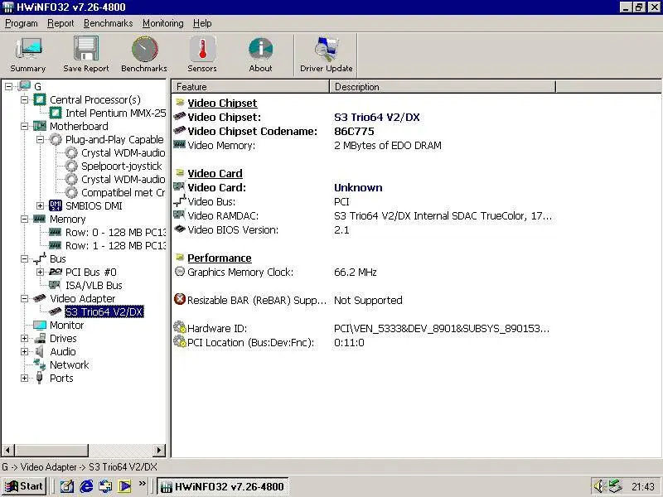Open the Help menu
The width and height of the screenshot is (663, 497).
pyautogui.click(x=202, y=23)
